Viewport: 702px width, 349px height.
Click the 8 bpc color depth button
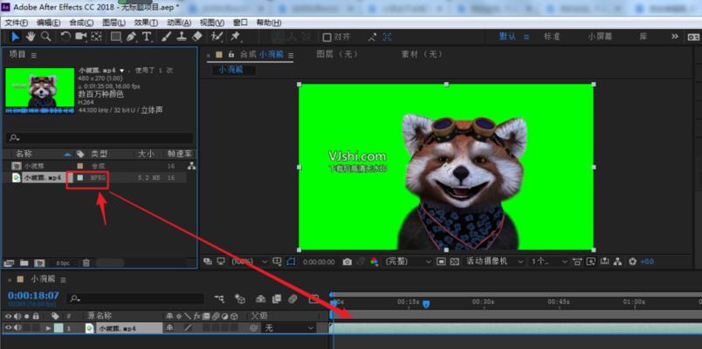(x=63, y=263)
